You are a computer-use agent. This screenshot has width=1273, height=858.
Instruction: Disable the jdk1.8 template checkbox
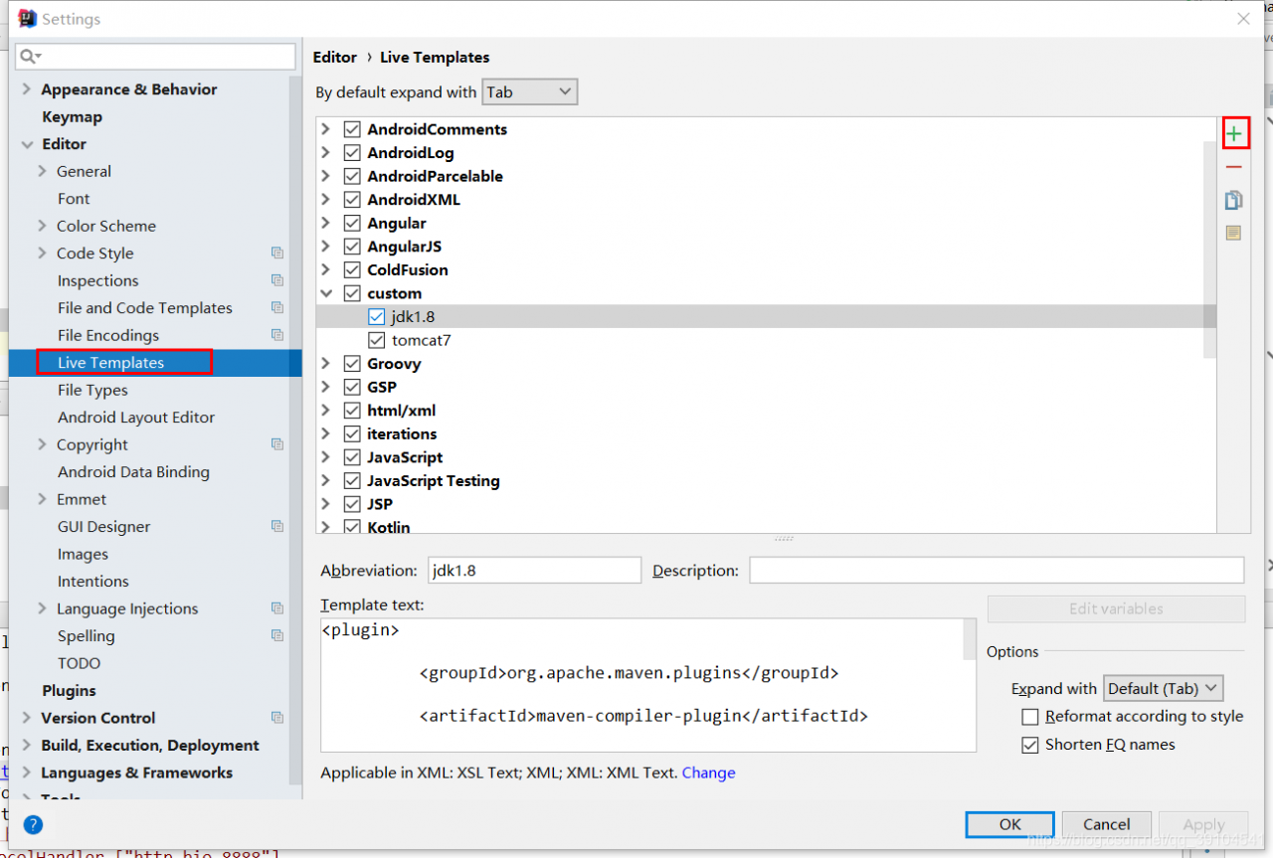(376, 317)
